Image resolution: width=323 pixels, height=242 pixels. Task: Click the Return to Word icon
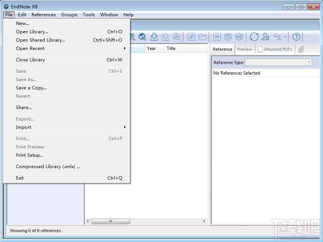(x=239, y=37)
